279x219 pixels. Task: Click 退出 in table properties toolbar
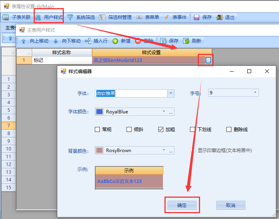click(230, 17)
